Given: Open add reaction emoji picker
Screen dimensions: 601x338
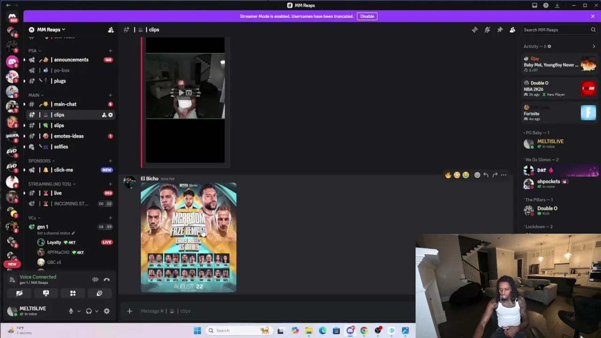Looking at the screenshot, I should point(477,175).
